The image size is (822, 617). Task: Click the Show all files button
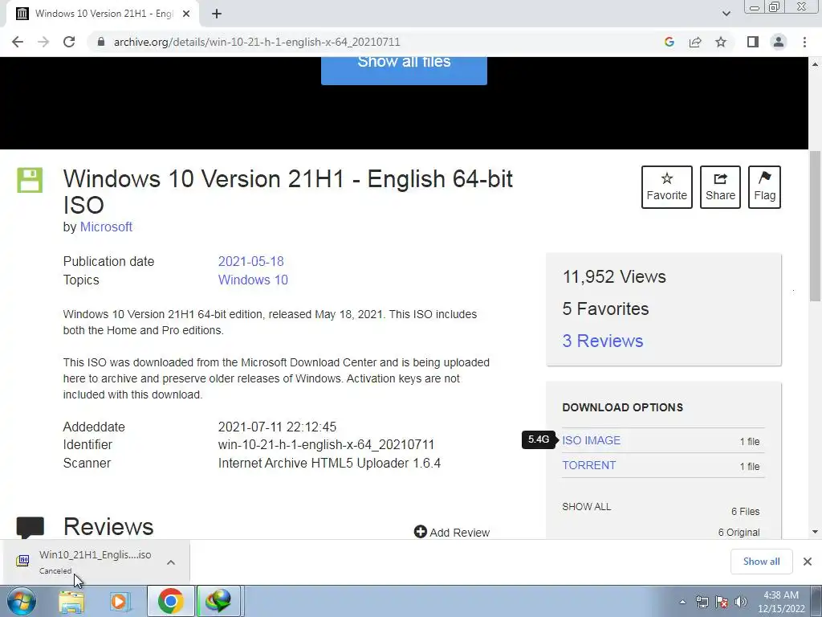(404, 70)
